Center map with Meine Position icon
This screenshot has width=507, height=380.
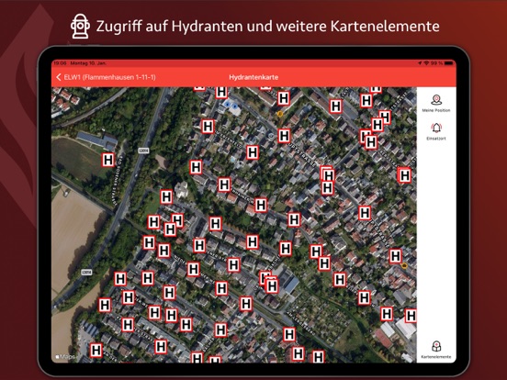[x=436, y=100]
